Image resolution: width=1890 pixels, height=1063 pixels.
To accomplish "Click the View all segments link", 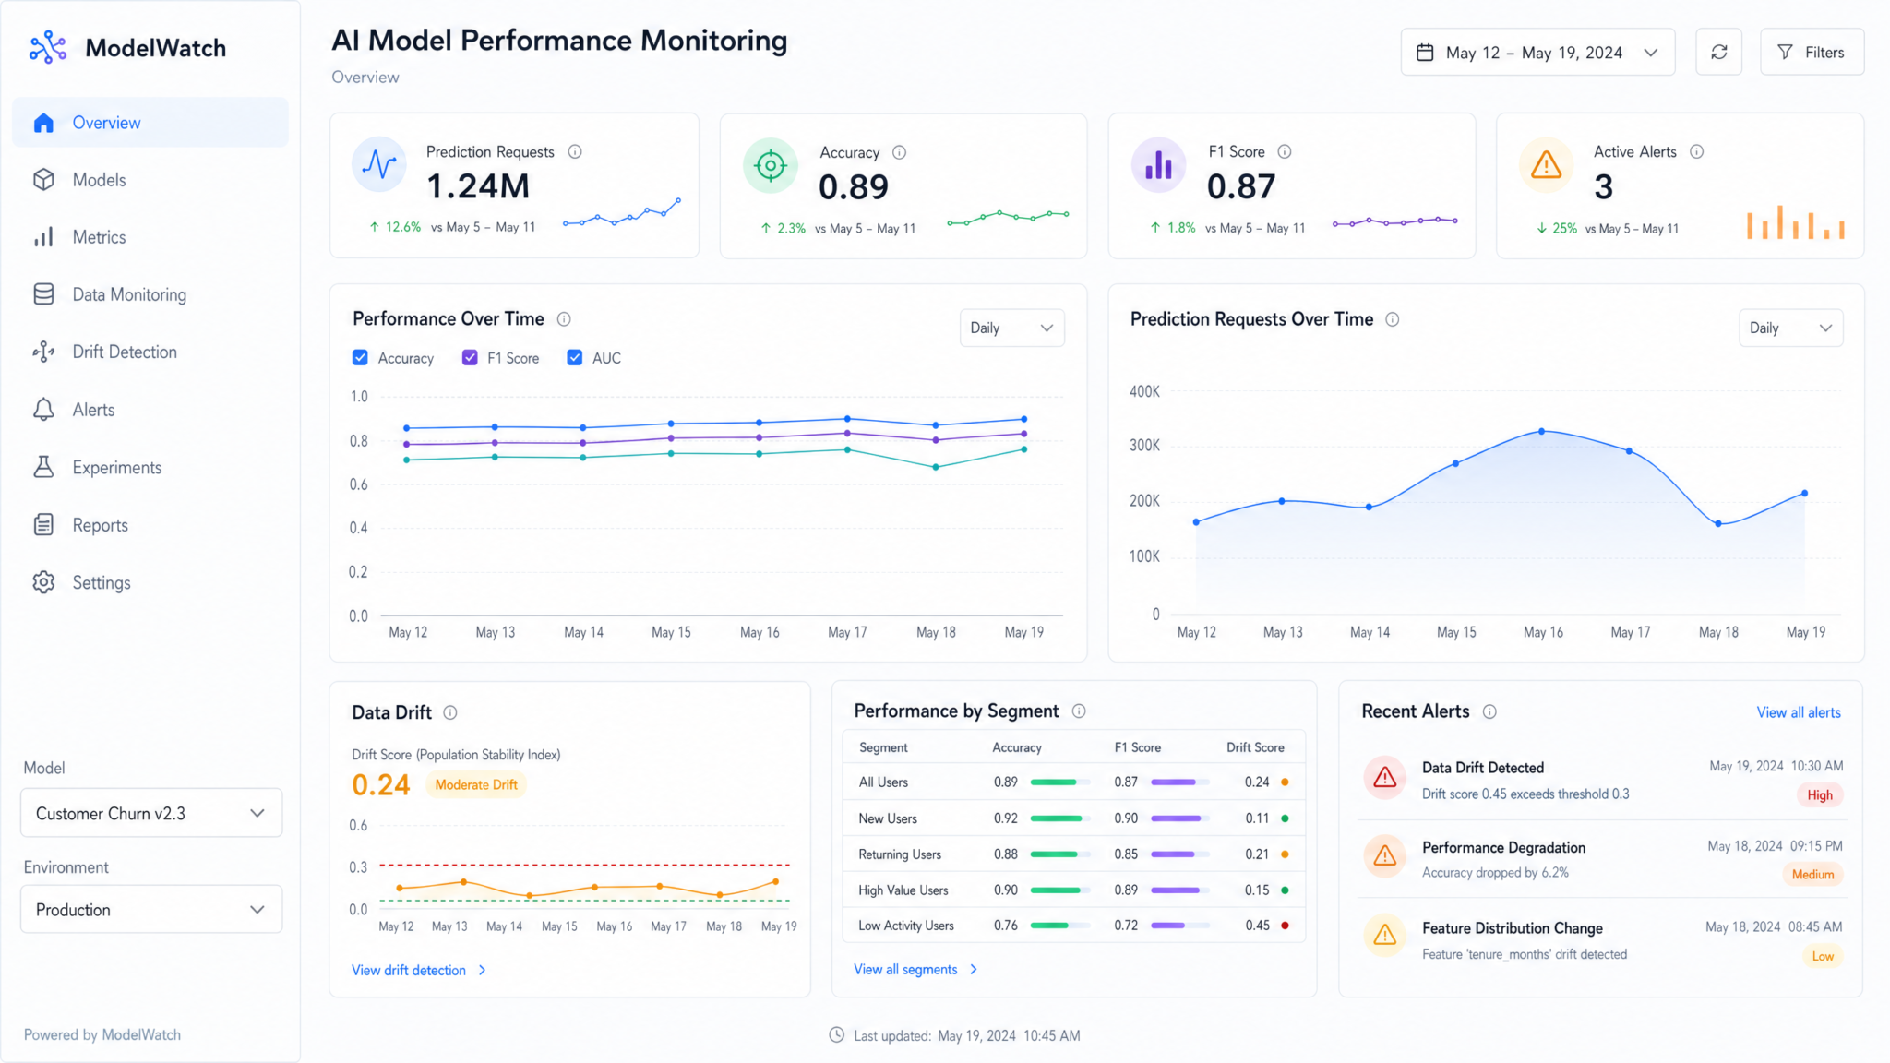I will point(915,969).
